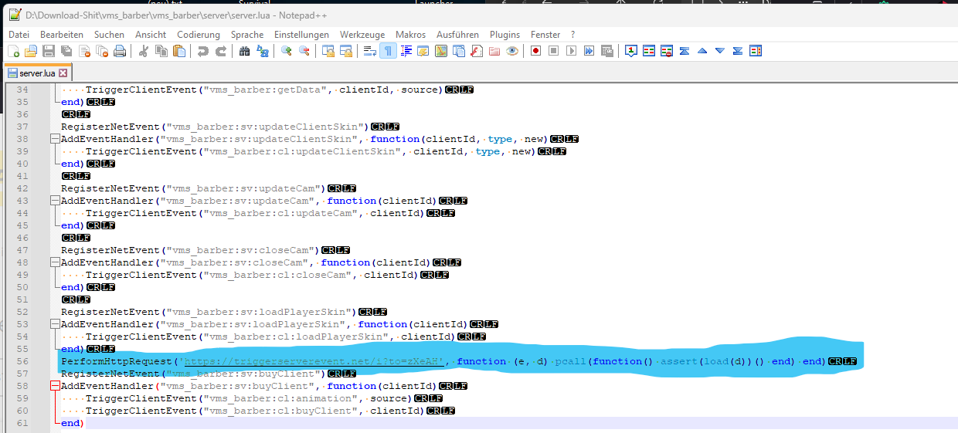
Task: Redo action using toolbar arrow
Action: tap(221, 51)
